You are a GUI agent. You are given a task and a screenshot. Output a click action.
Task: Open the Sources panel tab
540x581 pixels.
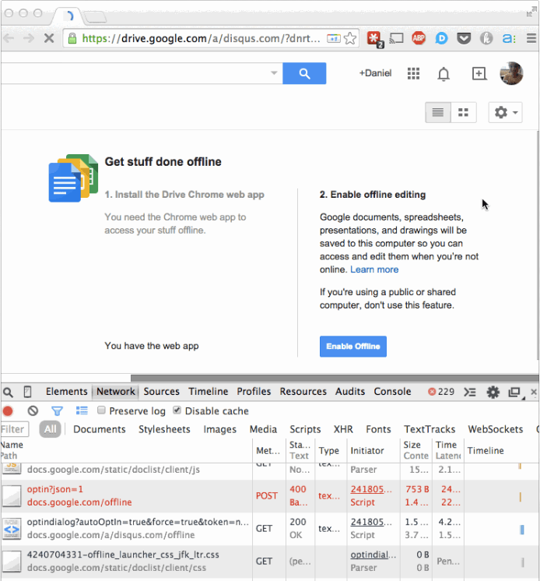coord(161,392)
